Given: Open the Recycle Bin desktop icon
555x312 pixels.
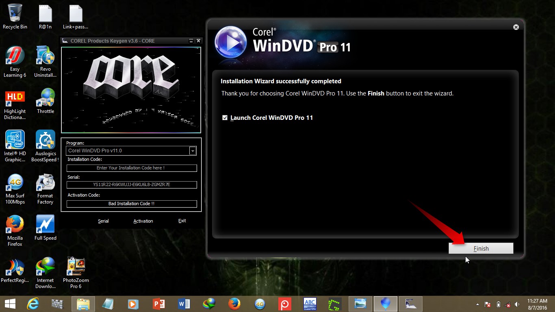Looking at the screenshot, I should (x=15, y=16).
